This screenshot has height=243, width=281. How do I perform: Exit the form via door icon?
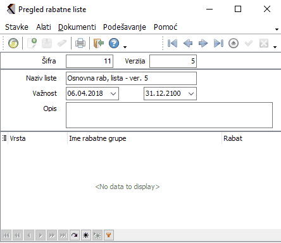(x=98, y=43)
